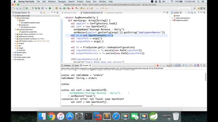Select WordCount.scala in Package Explorer
218x122 pixels.
click(x=29, y=27)
